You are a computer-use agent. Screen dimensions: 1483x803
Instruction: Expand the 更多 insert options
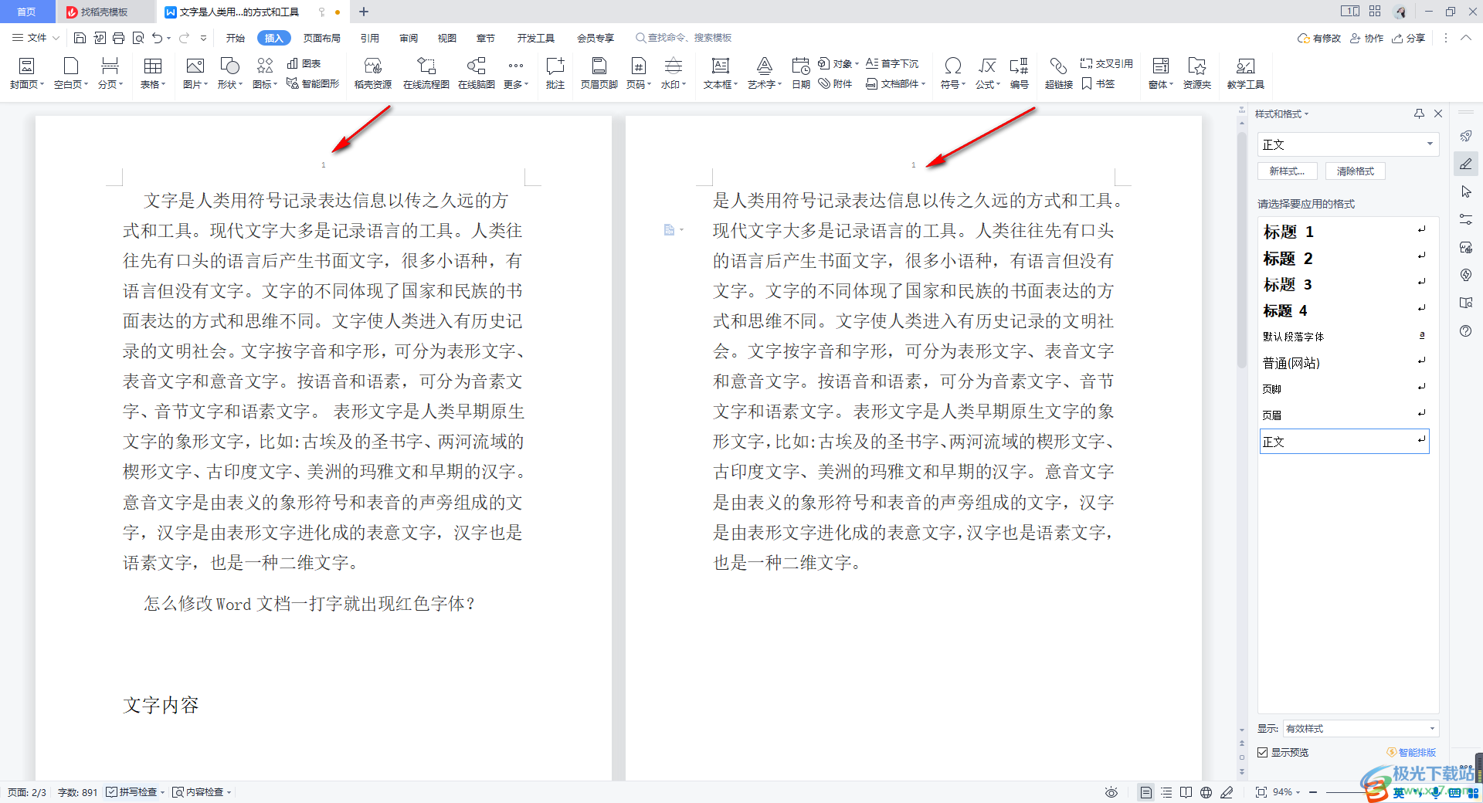pos(516,73)
